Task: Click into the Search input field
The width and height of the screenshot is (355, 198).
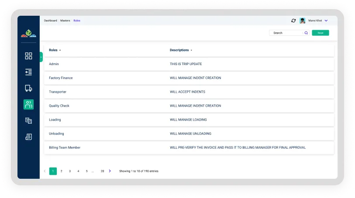Action: pos(286,33)
